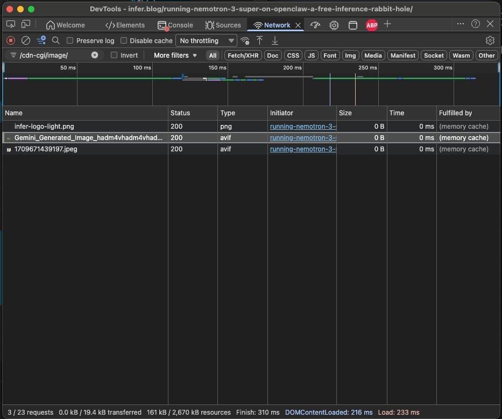Clear the /cdn-cgi/image/ filter text
502x419 pixels.
pyautogui.click(x=95, y=55)
